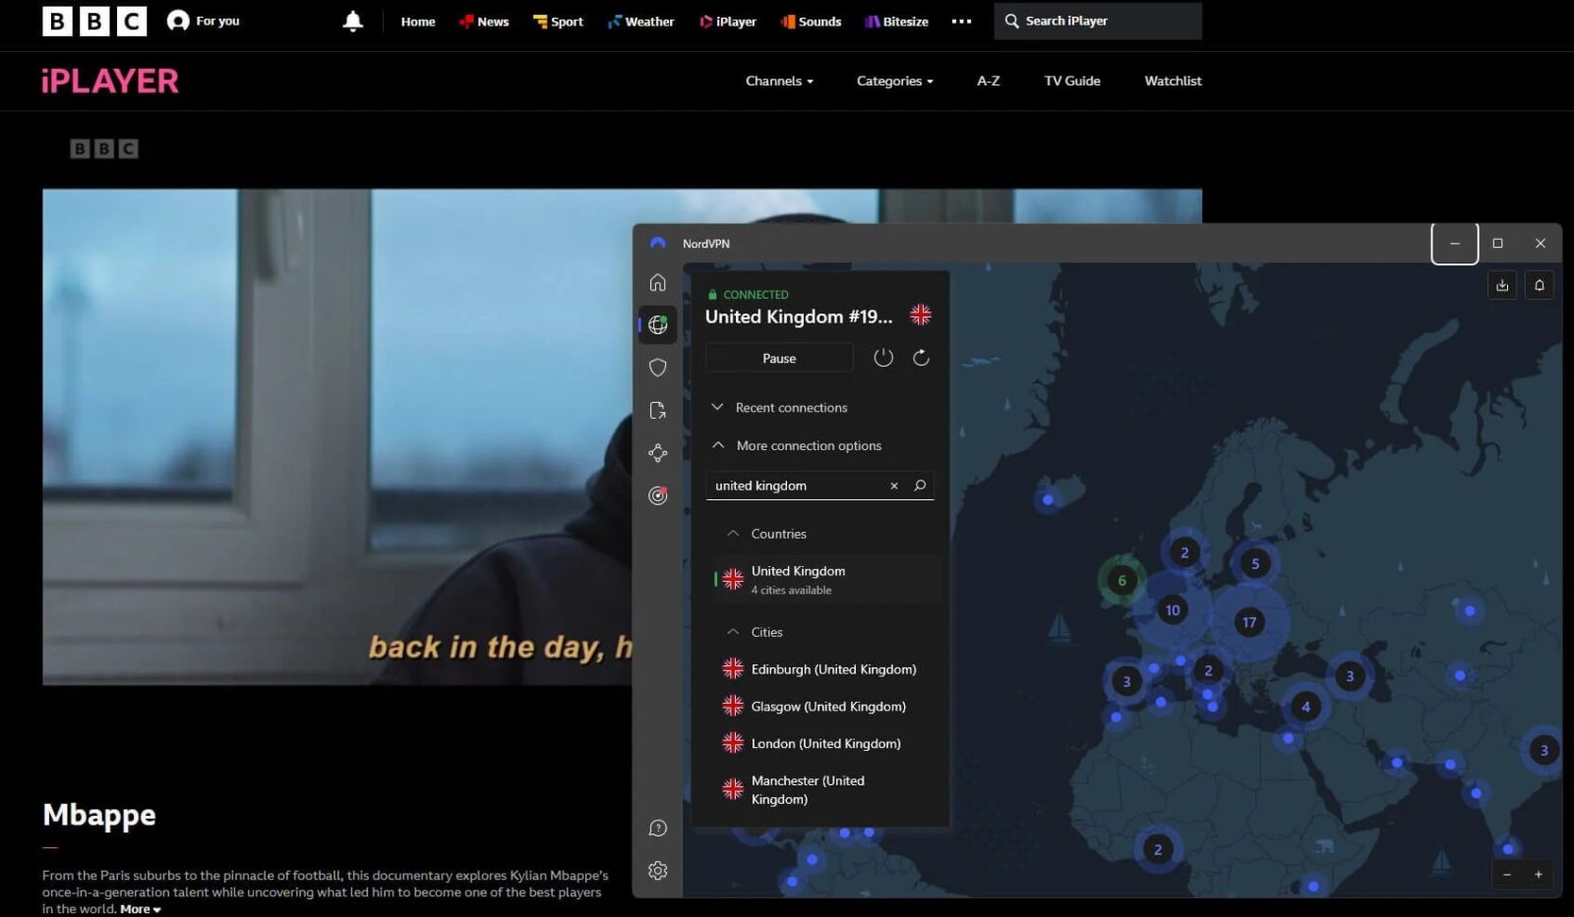The width and height of the screenshot is (1574, 917).
Task: Pause the VPN connection
Action: click(x=779, y=358)
